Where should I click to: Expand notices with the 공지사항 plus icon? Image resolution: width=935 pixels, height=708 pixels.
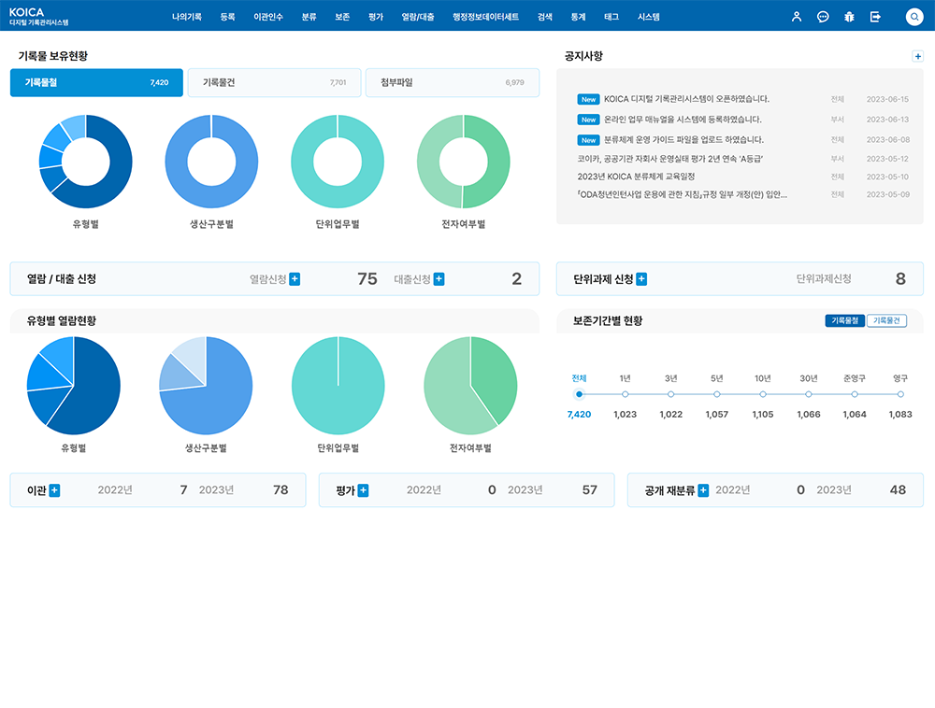[918, 56]
